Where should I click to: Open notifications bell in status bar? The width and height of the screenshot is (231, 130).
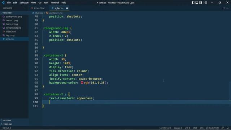tap(228, 128)
